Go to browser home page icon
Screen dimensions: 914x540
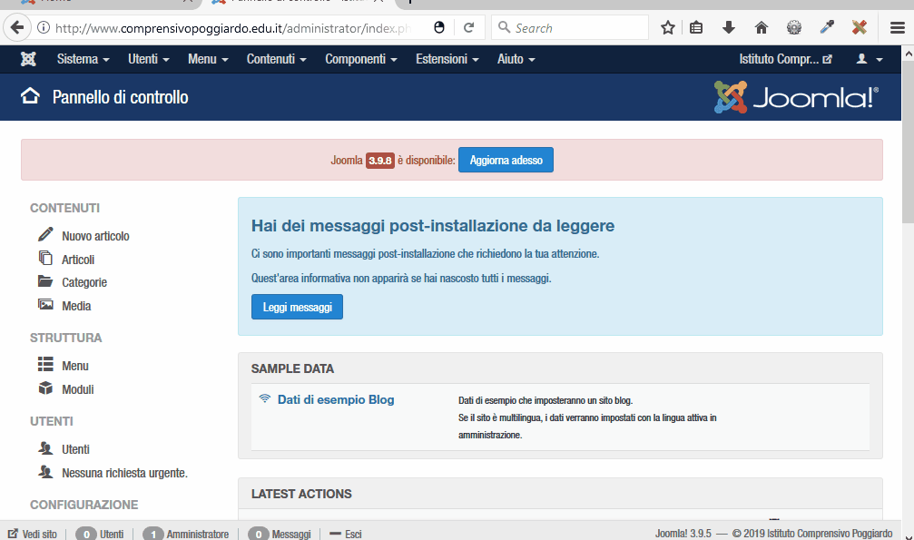[x=762, y=27]
